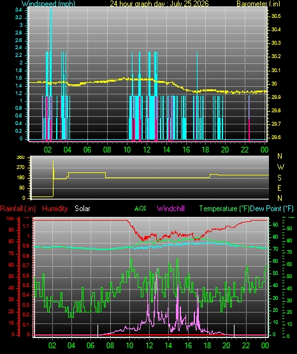Viewport: 297px width, 354px height.
Task: Click the 1.8 windspeed scale value
Action: tap(18, 70)
